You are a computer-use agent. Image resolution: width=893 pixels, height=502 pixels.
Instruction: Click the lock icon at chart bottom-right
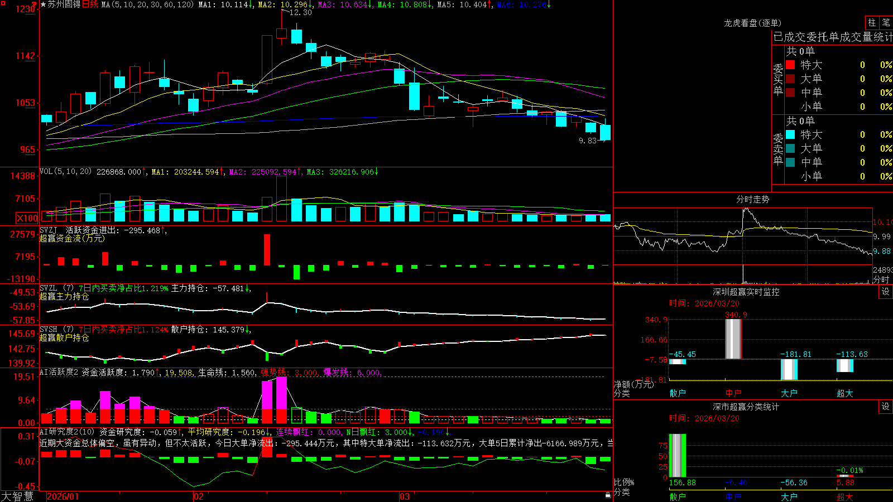608,495
